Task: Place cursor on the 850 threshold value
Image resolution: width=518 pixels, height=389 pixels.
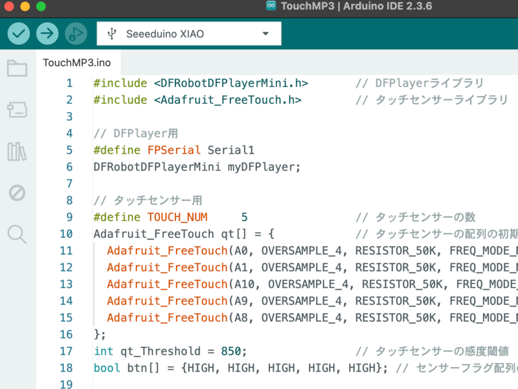Action: (x=231, y=351)
